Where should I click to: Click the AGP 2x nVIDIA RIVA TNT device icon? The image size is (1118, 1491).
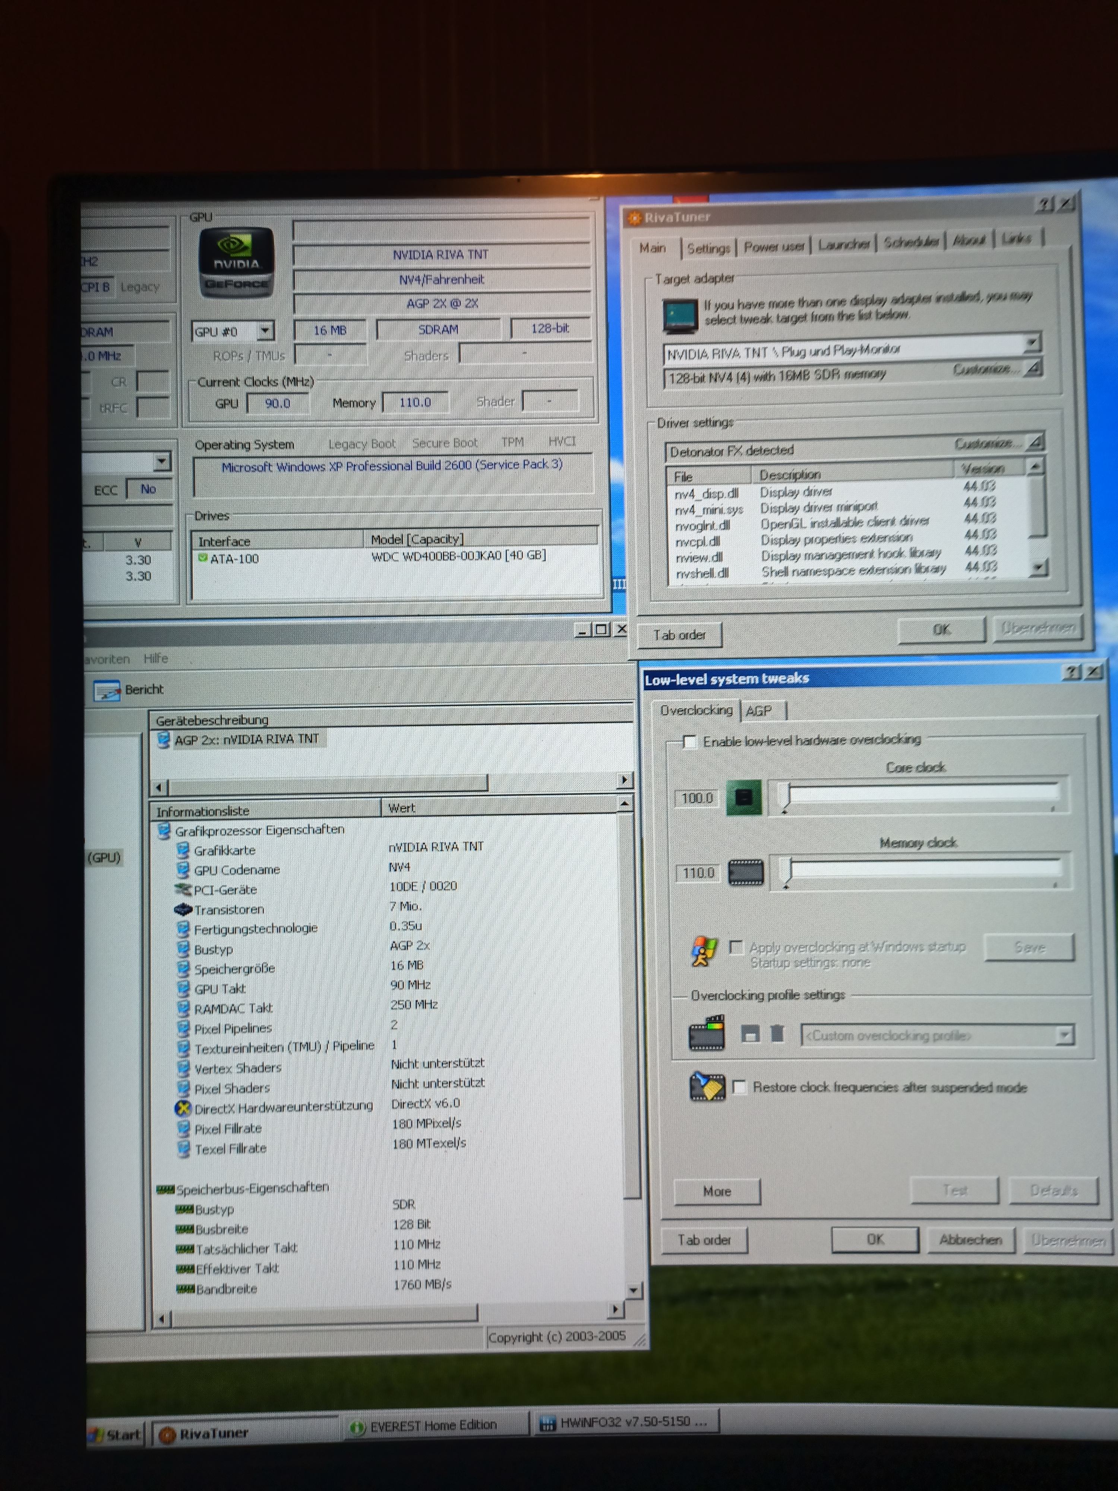coord(163,740)
